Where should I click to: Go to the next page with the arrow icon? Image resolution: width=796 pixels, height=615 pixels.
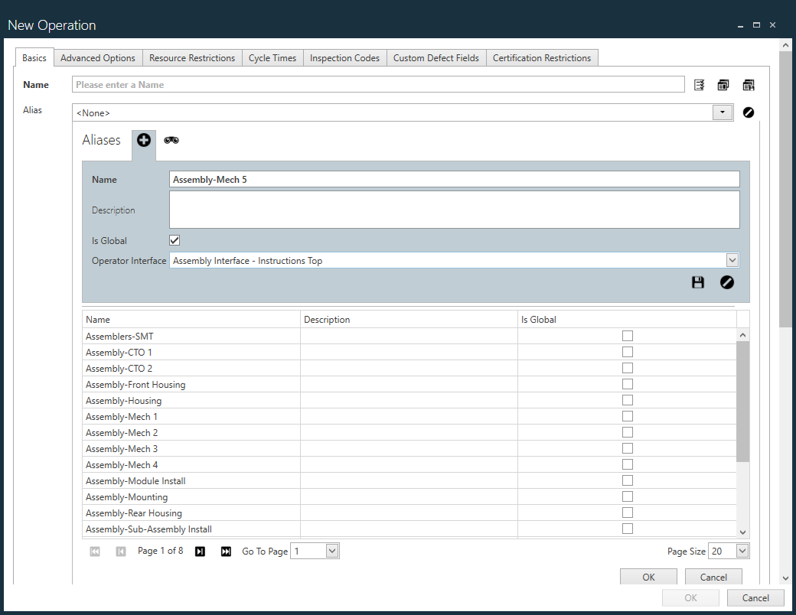(x=200, y=551)
